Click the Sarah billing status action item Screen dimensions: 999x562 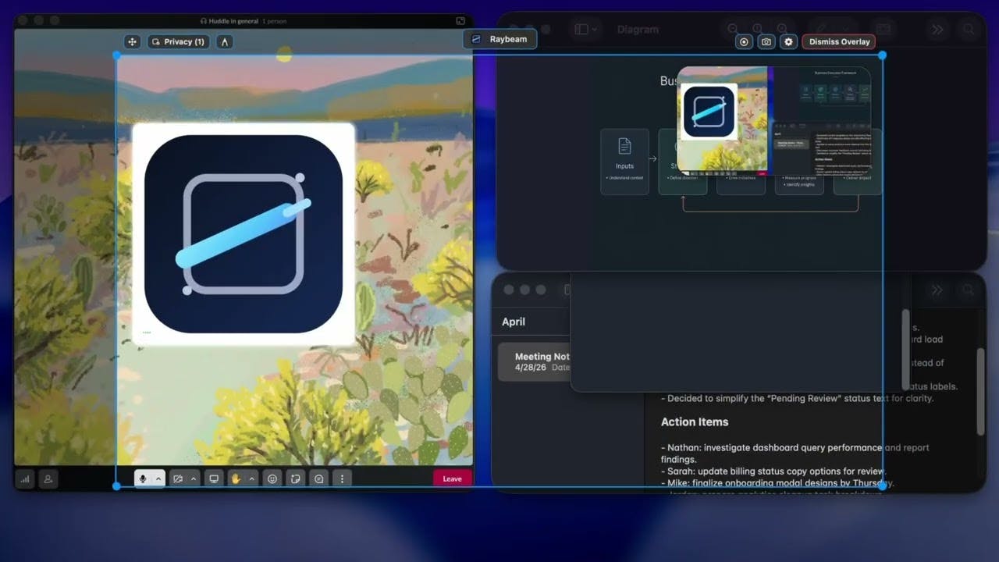click(x=773, y=471)
